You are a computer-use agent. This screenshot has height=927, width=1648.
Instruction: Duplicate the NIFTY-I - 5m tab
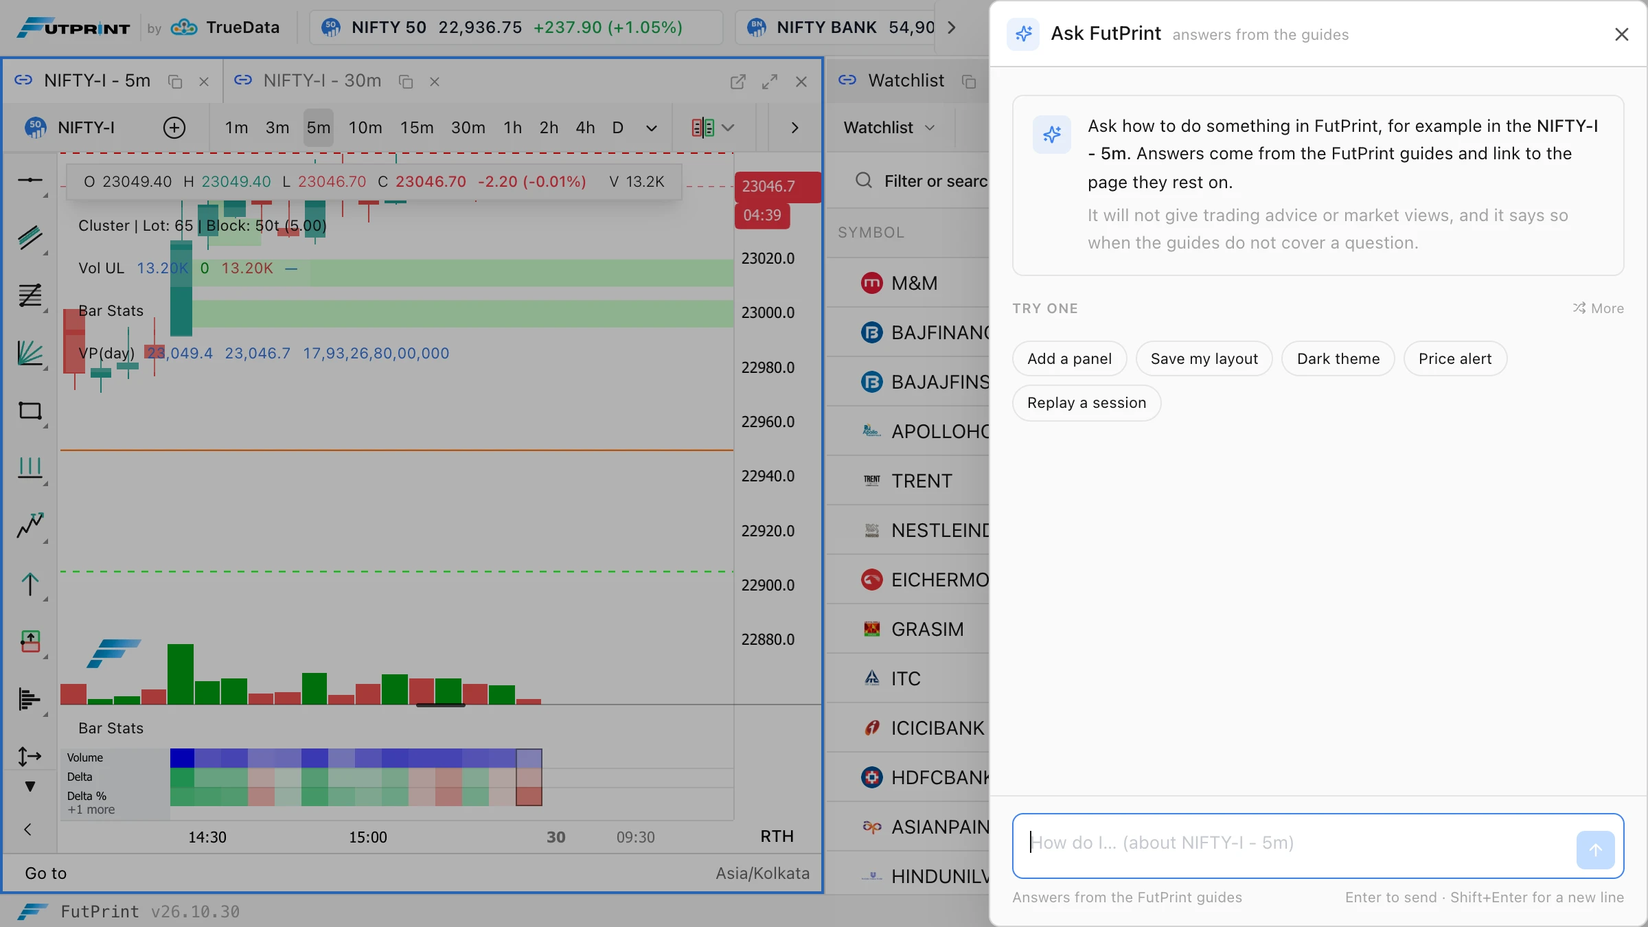pos(175,82)
